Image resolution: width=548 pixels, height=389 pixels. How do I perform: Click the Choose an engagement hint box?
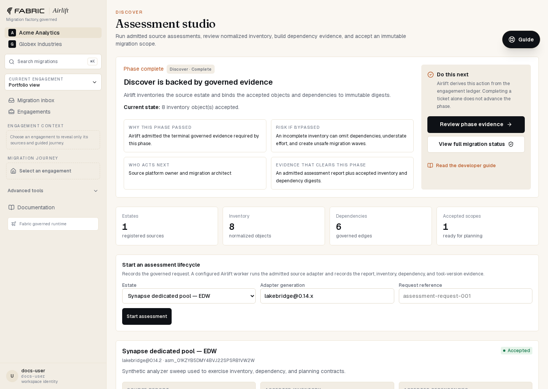pos(53,140)
